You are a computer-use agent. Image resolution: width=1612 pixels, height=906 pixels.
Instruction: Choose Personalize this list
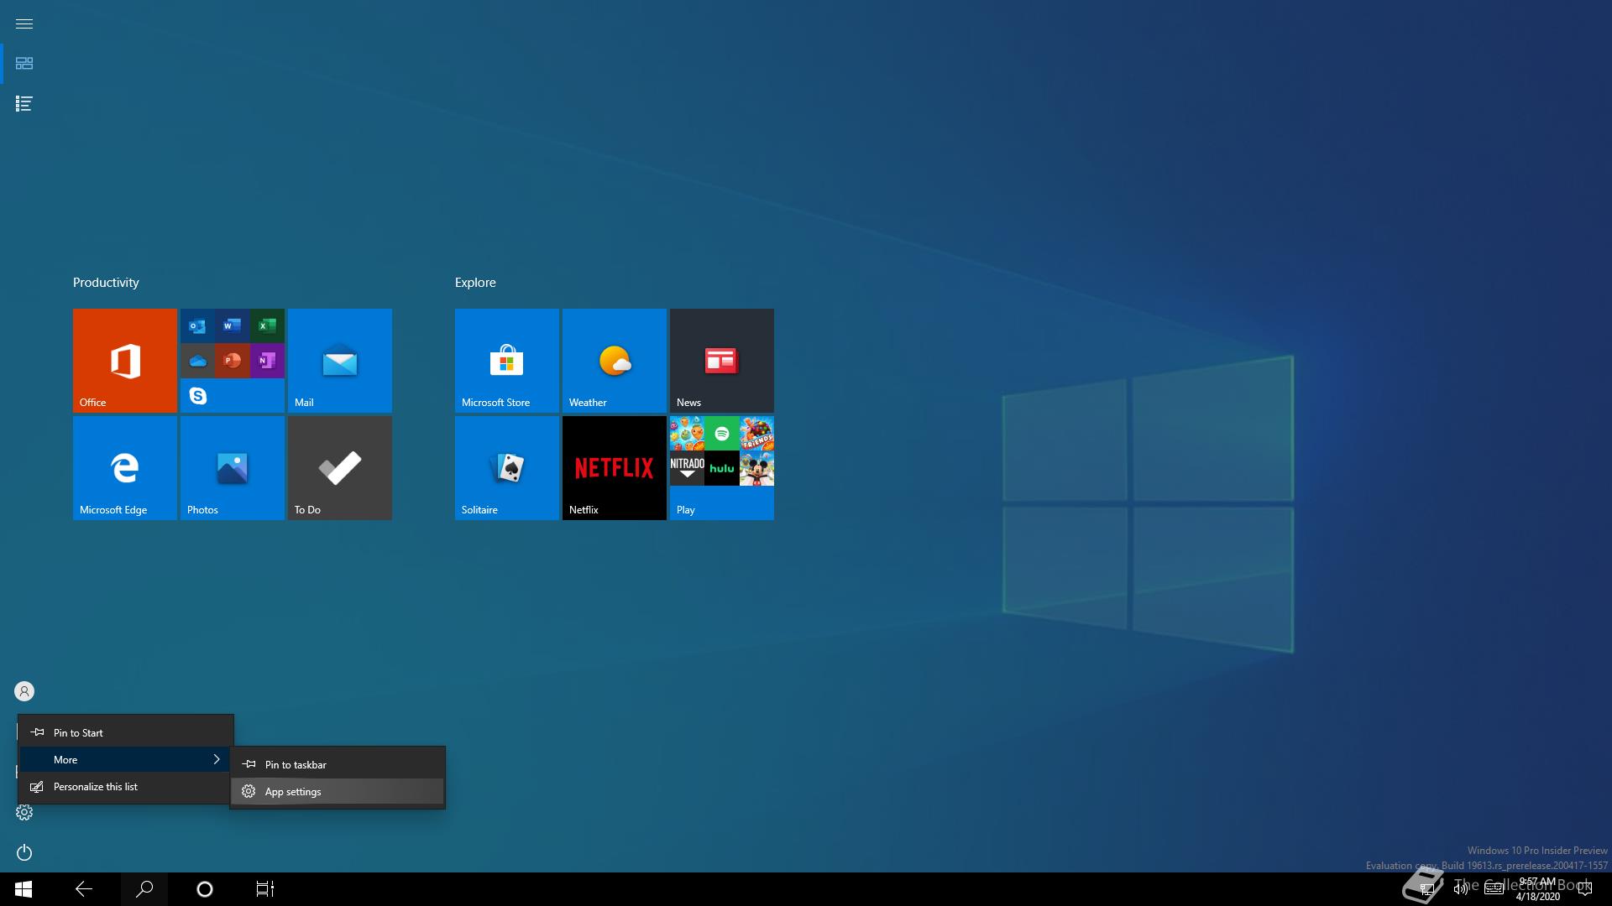(x=126, y=786)
